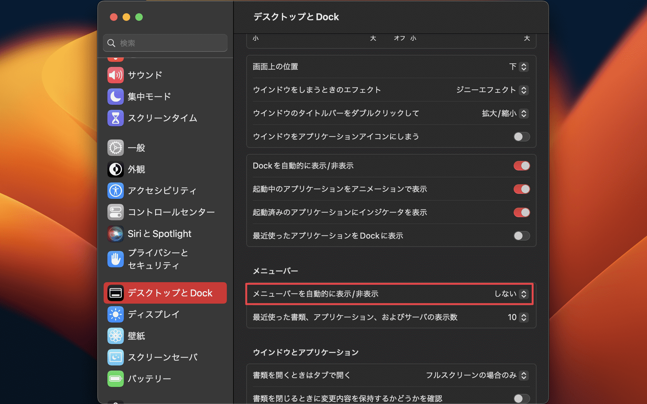This screenshot has width=647, height=404.
Task: Select the コントロールセンター switches icon
Action: coord(116,212)
